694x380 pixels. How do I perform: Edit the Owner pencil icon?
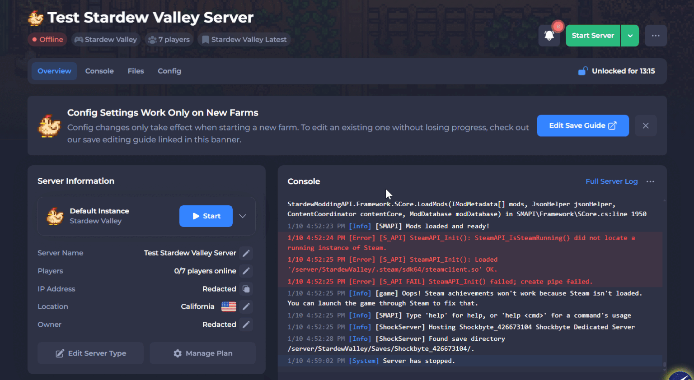tap(246, 324)
